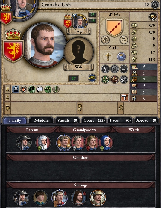Click the unknown Wife silhouette portrait
Screen dimensions: 161x208
79,52
